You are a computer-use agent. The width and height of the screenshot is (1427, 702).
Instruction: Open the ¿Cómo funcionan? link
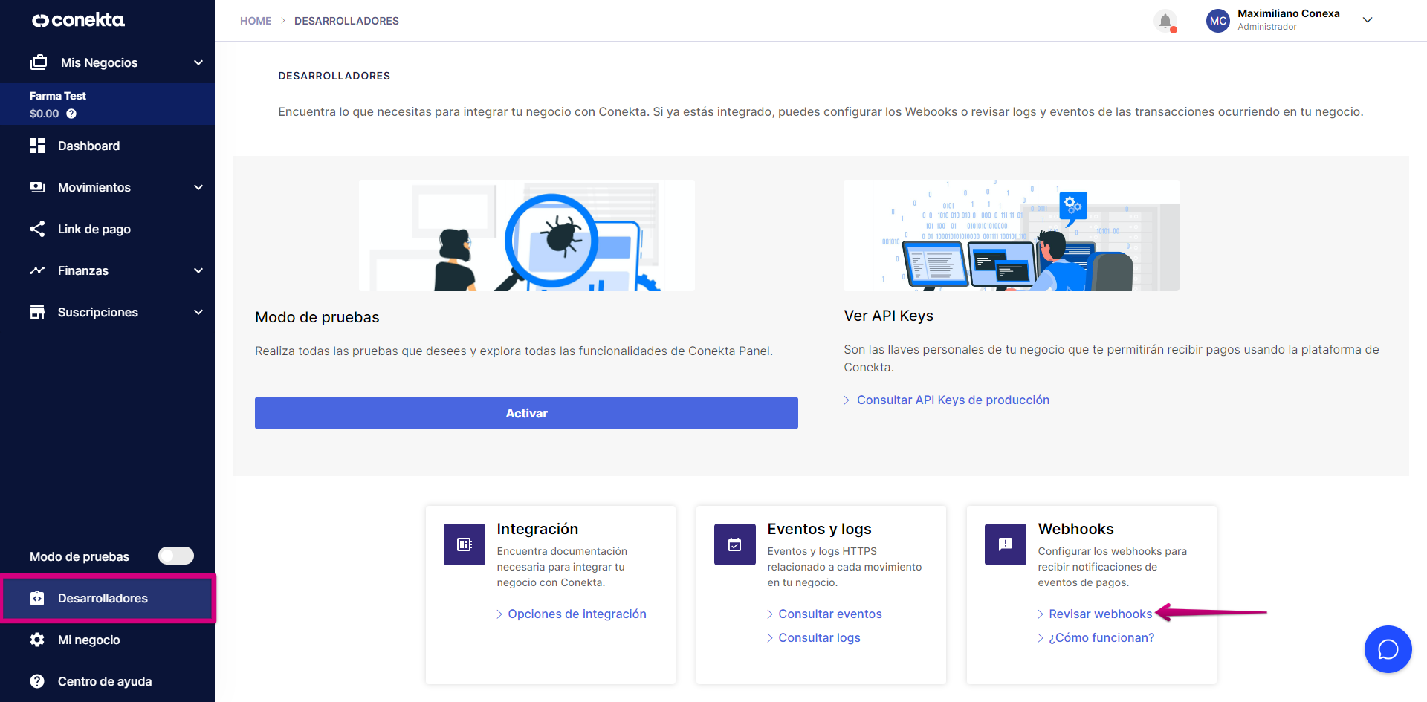[x=1101, y=637]
